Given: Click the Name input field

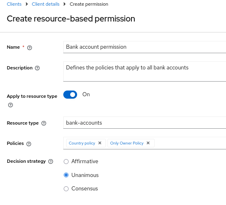Looking at the screenshot, I should (144, 47).
